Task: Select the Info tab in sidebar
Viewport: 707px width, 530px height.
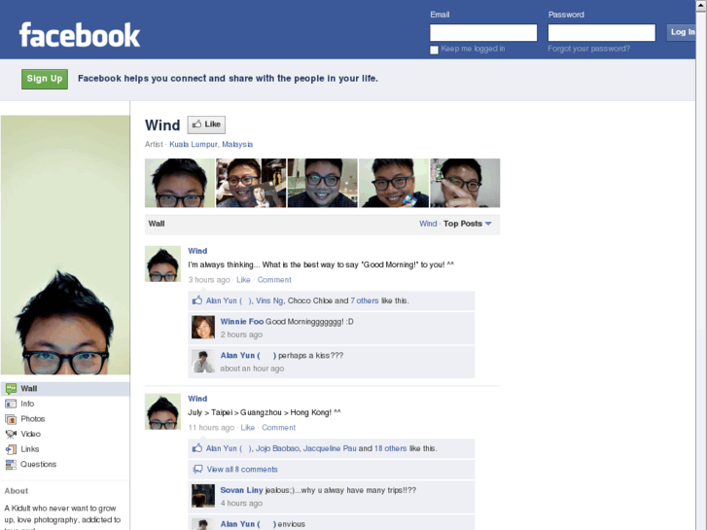Action: pos(65,404)
